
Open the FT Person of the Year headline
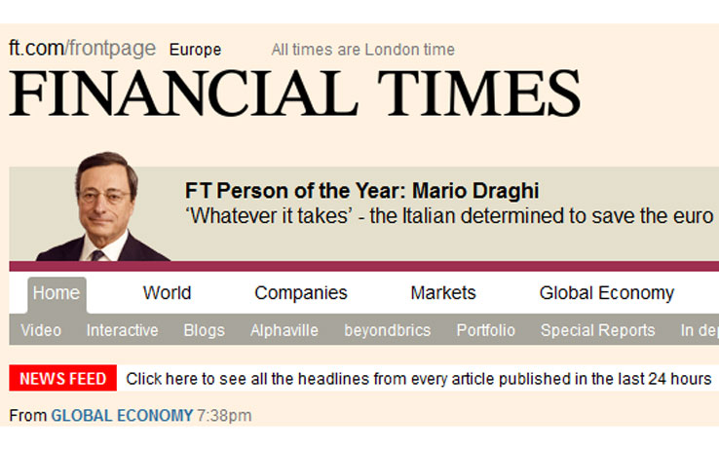coord(361,191)
